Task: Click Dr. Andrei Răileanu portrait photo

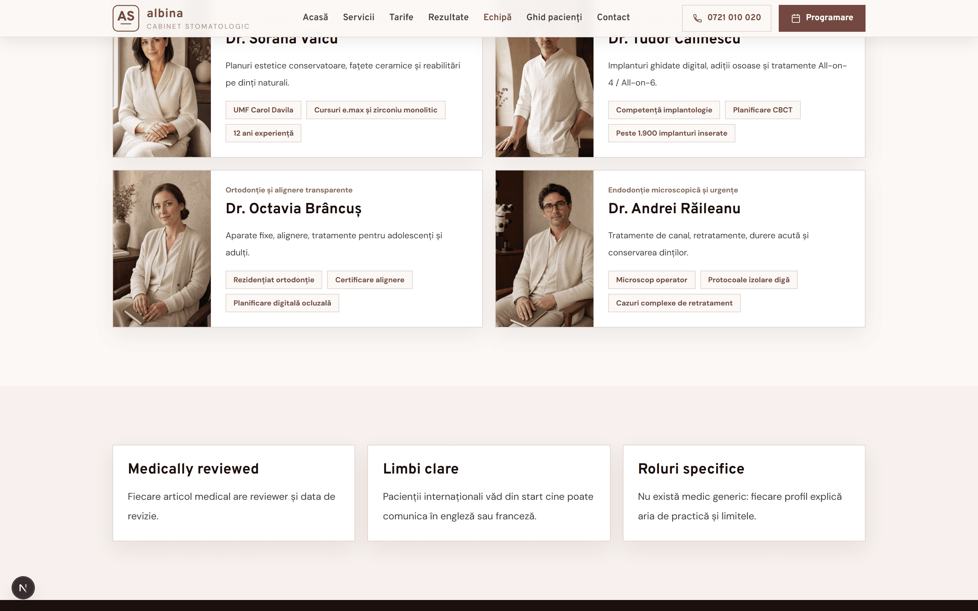Action: pos(544,248)
